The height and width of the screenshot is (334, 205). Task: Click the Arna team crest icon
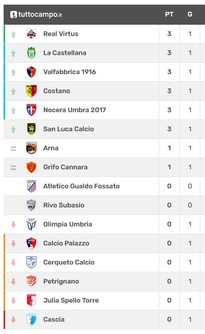[x=31, y=148]
